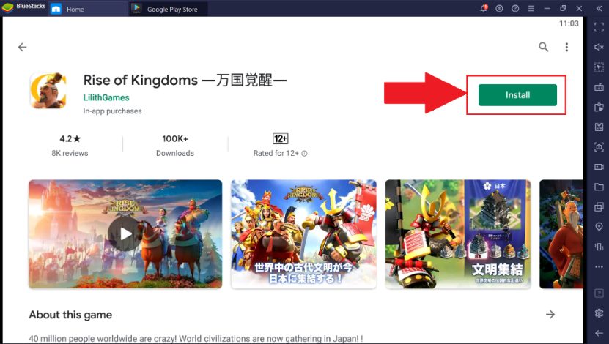
Task: Open the 4.2 star reviews section
Action: pos(70,146)
